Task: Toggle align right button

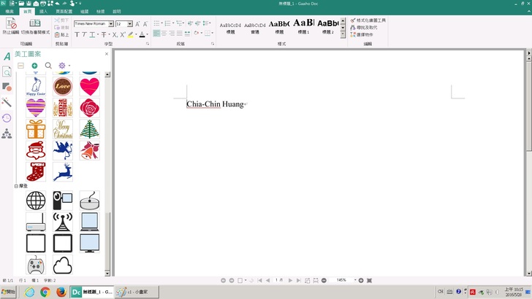Action: 172,34
